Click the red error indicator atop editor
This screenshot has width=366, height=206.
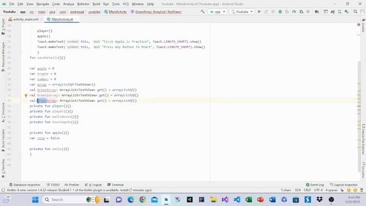pos(359,25)
